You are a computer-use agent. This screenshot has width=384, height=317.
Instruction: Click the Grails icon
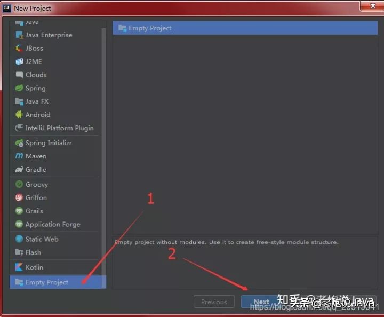pos(19,211)
